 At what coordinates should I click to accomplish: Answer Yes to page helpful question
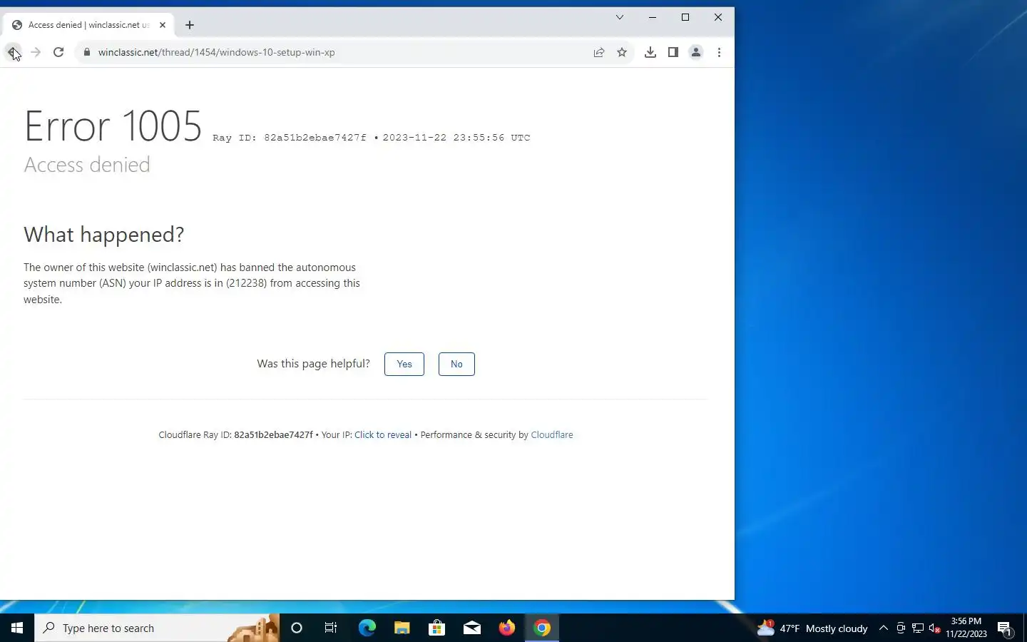click(404, 364)
